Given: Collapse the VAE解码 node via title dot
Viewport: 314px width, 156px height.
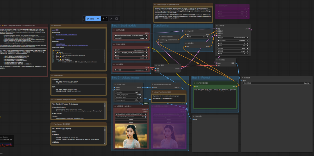Looking at the screenshot, I should point(217,60).
